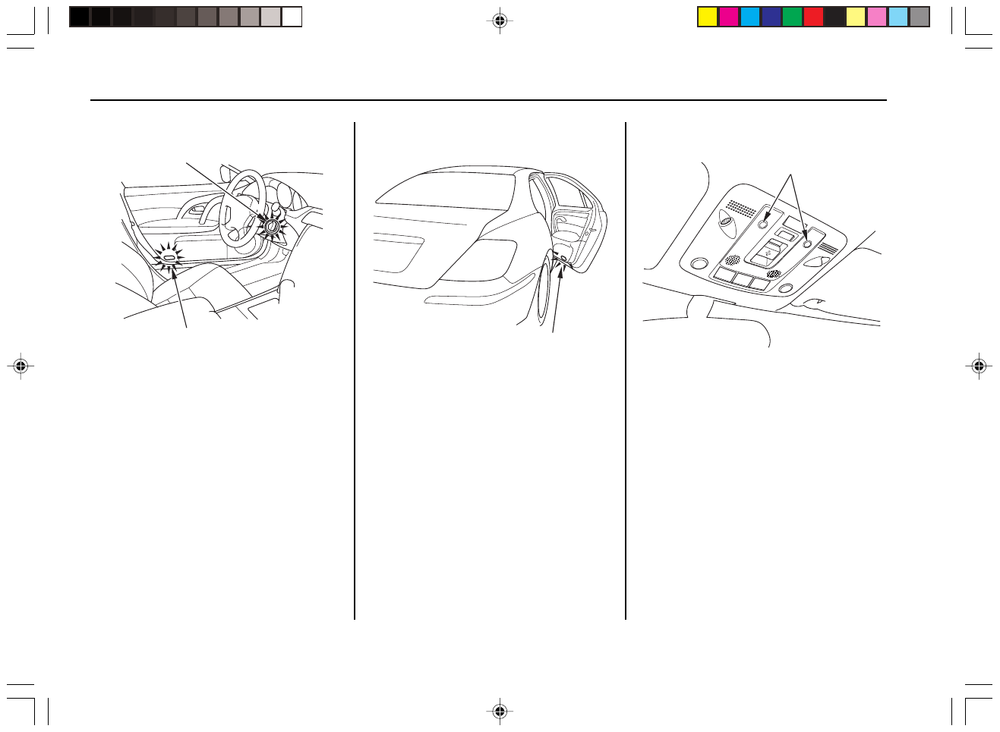1000x732 pixels.
Task: Select the yellow color swatch
Action: (708, 17)
